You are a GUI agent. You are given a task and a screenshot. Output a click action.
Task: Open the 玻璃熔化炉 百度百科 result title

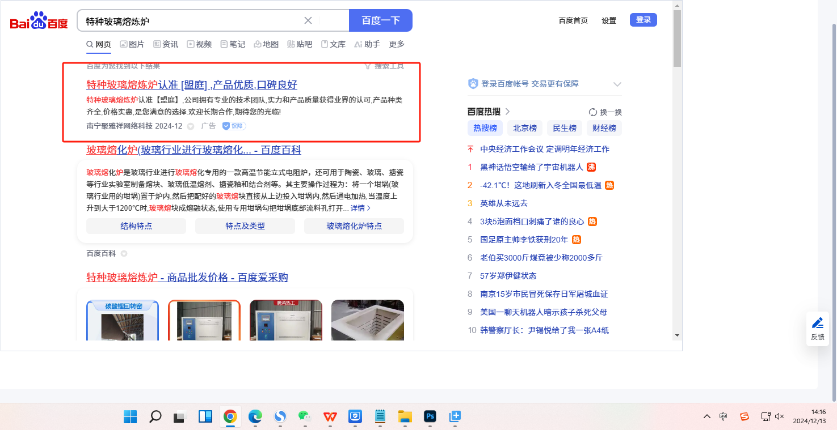click(x=194, y=150)
